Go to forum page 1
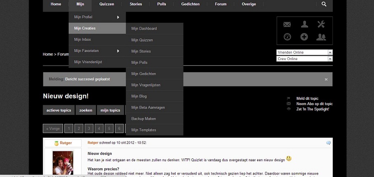Screen dimensions: 374x177 (69, 128)
